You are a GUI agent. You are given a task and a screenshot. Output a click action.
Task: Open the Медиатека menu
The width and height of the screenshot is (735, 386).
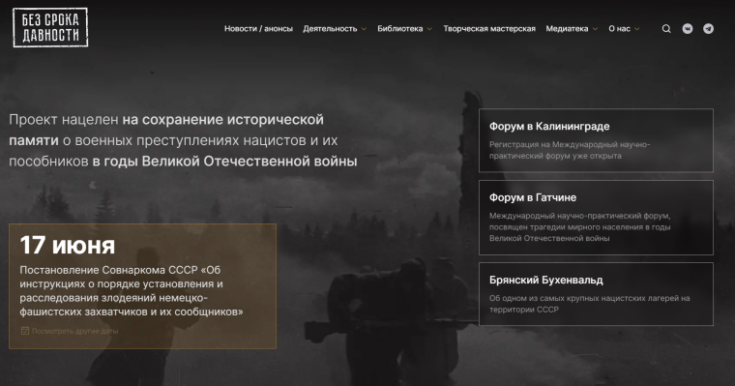click(x=567, y=29)
